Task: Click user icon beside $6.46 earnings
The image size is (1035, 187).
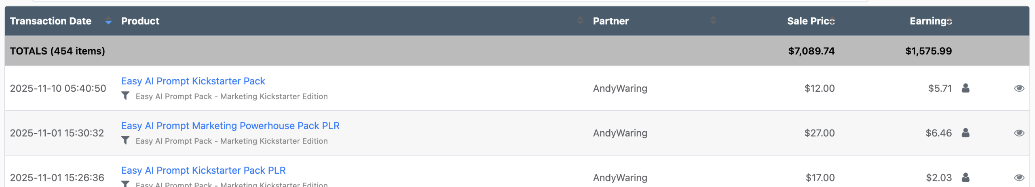Action: click(965, 132)
